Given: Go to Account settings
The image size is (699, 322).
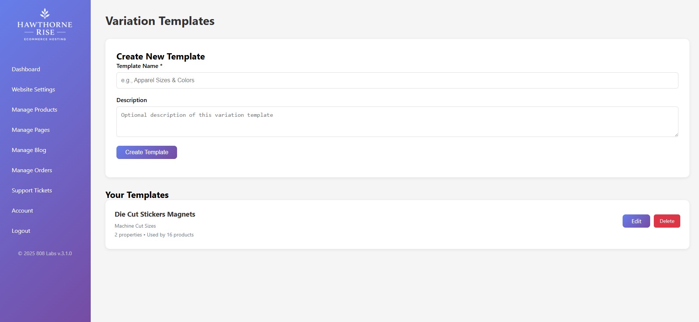Looking at the screenshot, I should [22, 210].
